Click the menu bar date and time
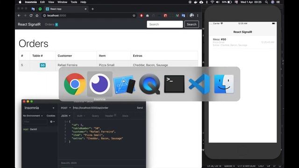This screenshot has width=299, height=168. pyautogui.click(x=251, y=2)
